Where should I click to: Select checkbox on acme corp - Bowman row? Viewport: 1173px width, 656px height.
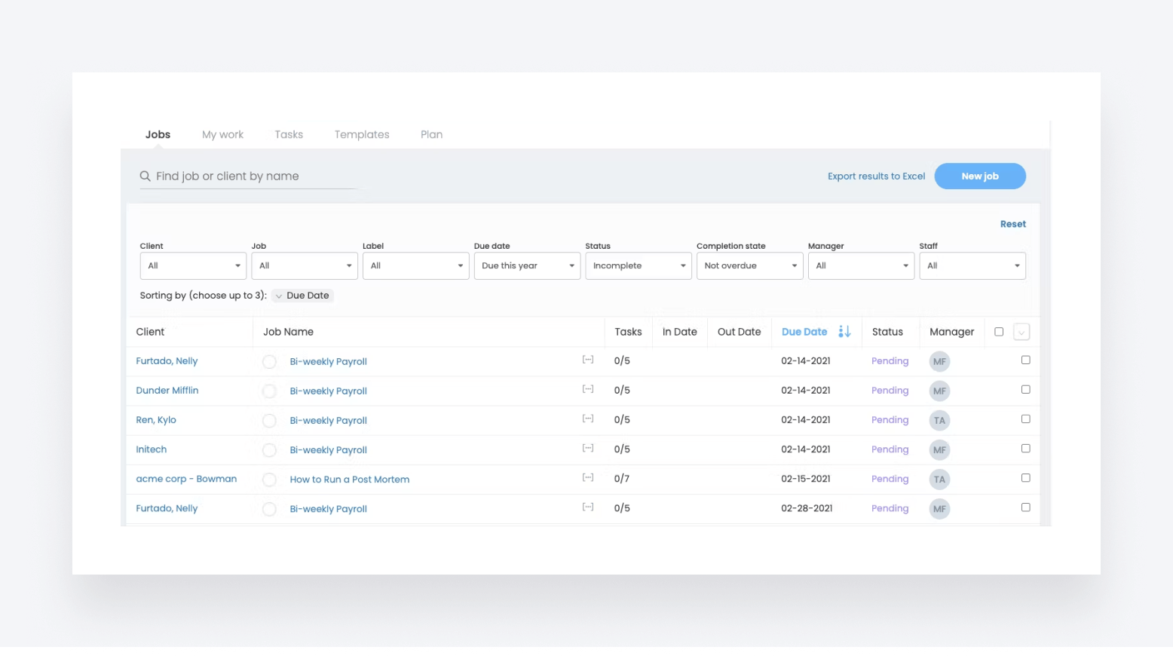pos(1025,478)
